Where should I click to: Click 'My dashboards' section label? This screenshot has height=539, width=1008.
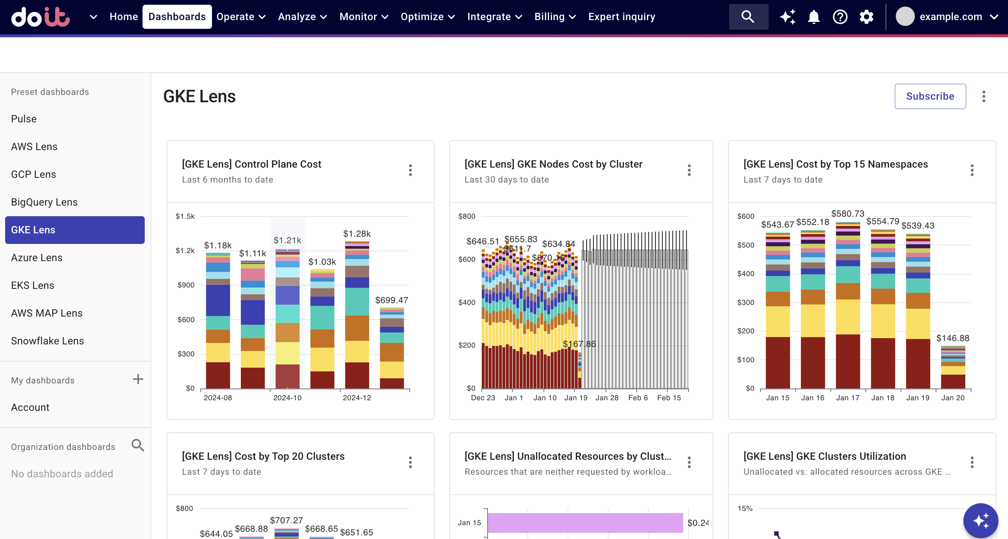(x=43, y=380)
